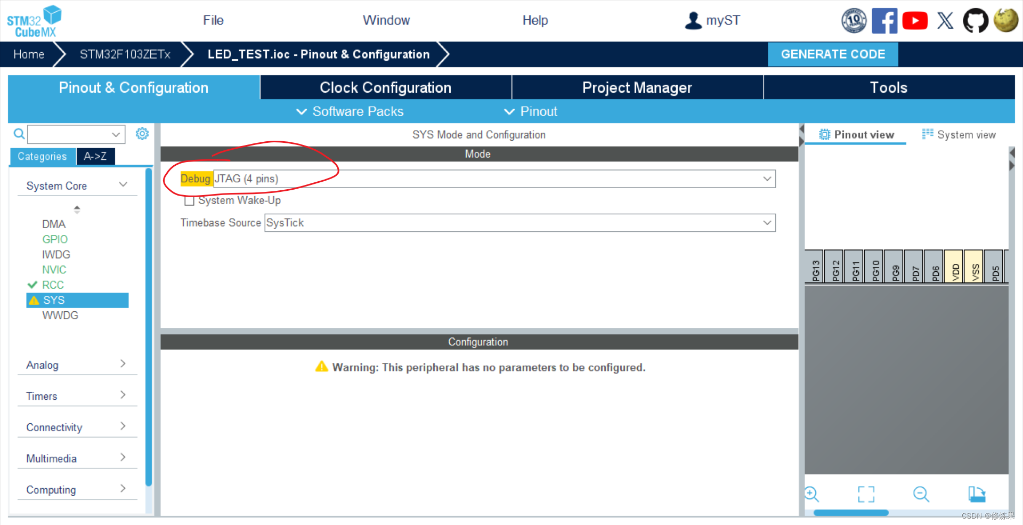1023x525 pixels.
Task: Open the category settings gear icon
Action: pos(142,133)
